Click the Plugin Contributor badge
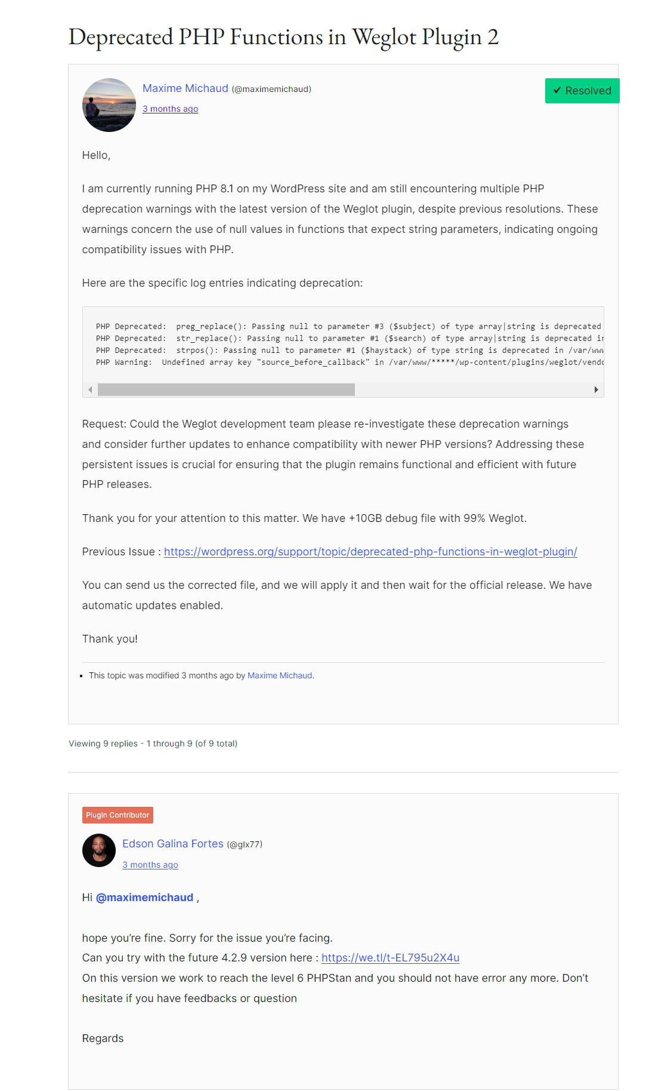Screen dimensions: 646x1091 (x=118, y=815)
